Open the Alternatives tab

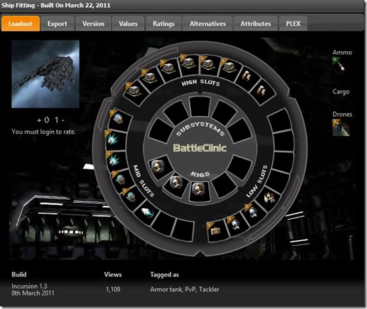click(208, 24)
